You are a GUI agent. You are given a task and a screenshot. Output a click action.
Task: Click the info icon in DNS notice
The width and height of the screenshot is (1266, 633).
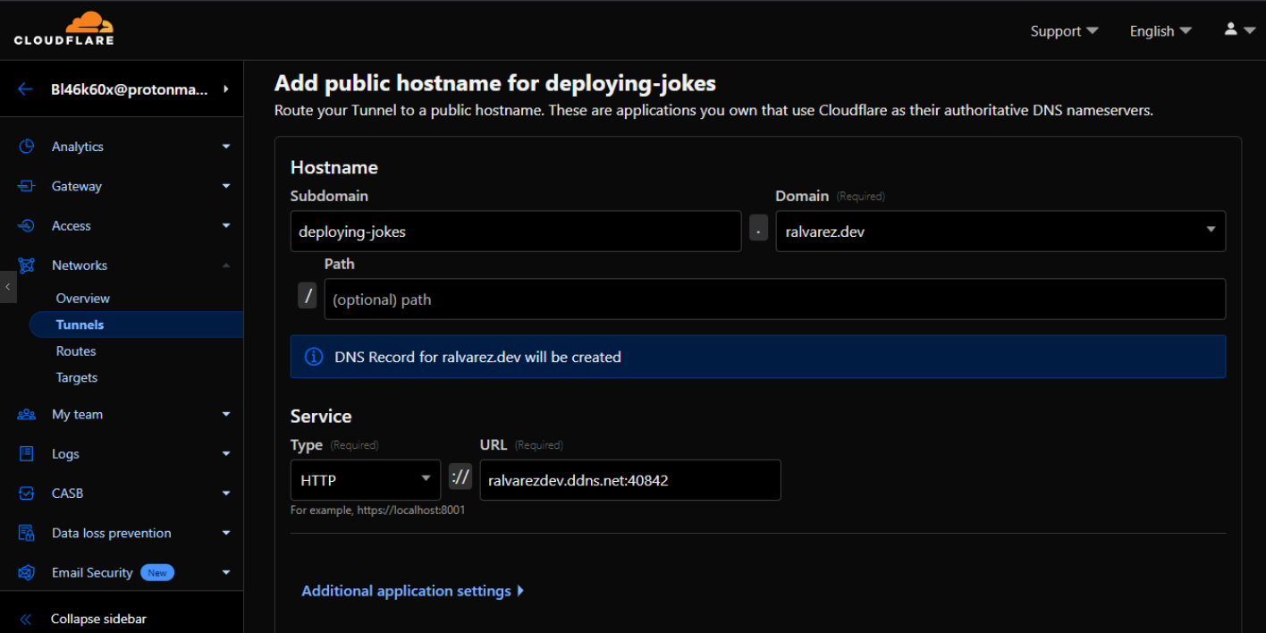(x=314, y=357)
